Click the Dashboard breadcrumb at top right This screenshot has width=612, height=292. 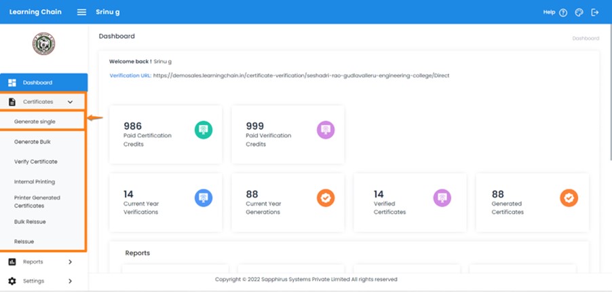point(585,39)
